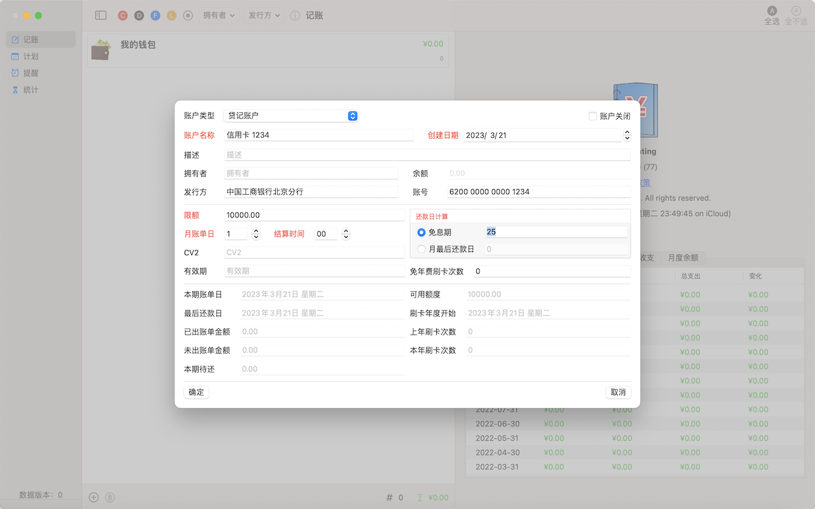Click the 数据版本 status text
This screenshot has width=815, height=509.
click(41, 494)
